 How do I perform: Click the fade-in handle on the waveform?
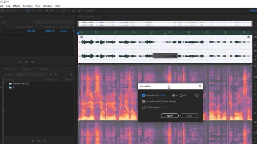(x=82, y=37)
